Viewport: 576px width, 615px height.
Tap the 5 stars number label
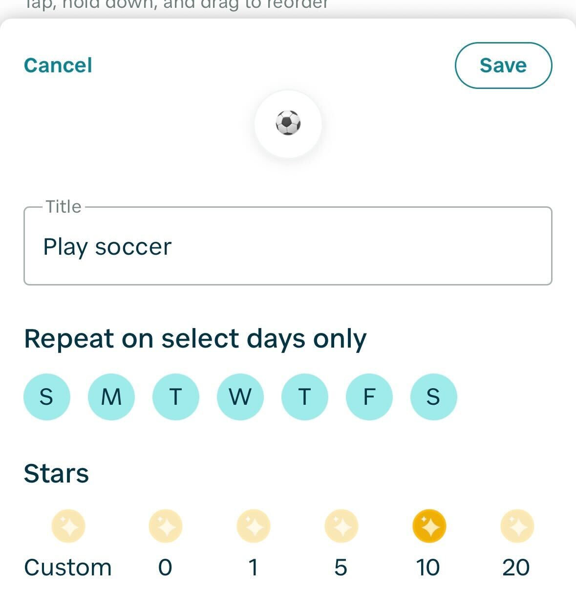coord(341,568)
